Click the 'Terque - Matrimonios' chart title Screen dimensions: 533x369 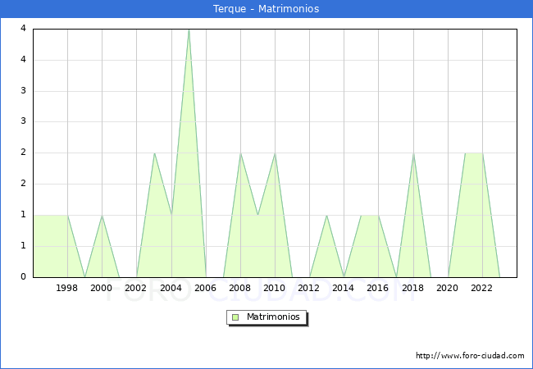click(266, 8)
